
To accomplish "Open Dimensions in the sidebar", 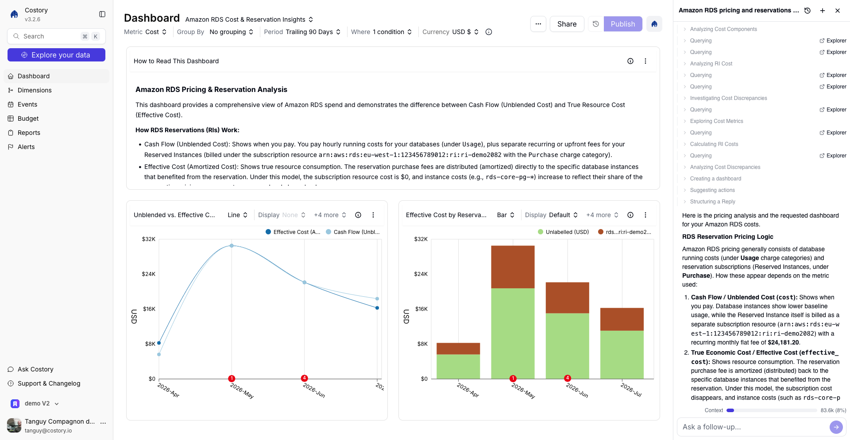I will tap(56, 90).
